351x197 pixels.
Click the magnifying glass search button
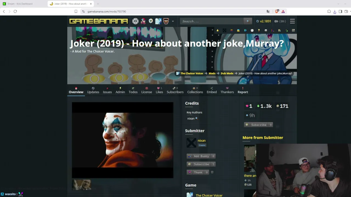248,21
